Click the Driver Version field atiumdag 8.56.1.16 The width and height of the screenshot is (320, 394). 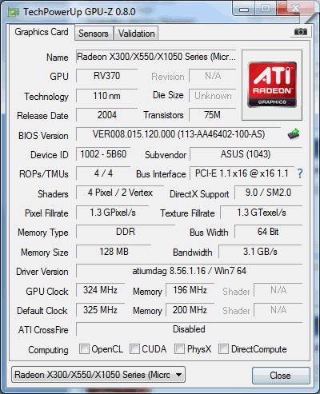click(x=189, y=271)
